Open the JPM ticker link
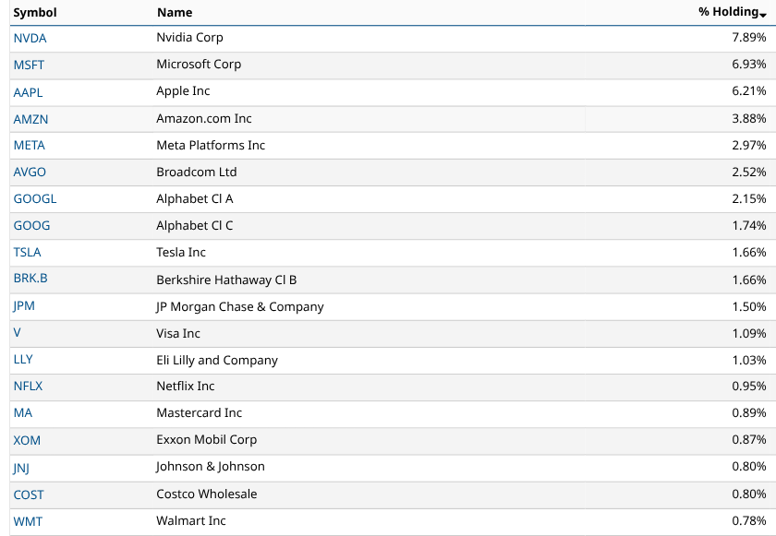The width and height of the screenshot is (776, 536). click(24, 305)
